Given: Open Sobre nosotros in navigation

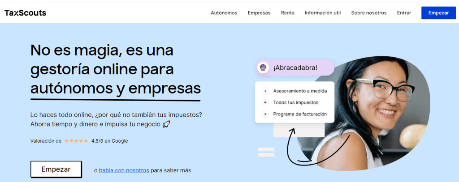Looking at the screenshot, I should (369, 13).
